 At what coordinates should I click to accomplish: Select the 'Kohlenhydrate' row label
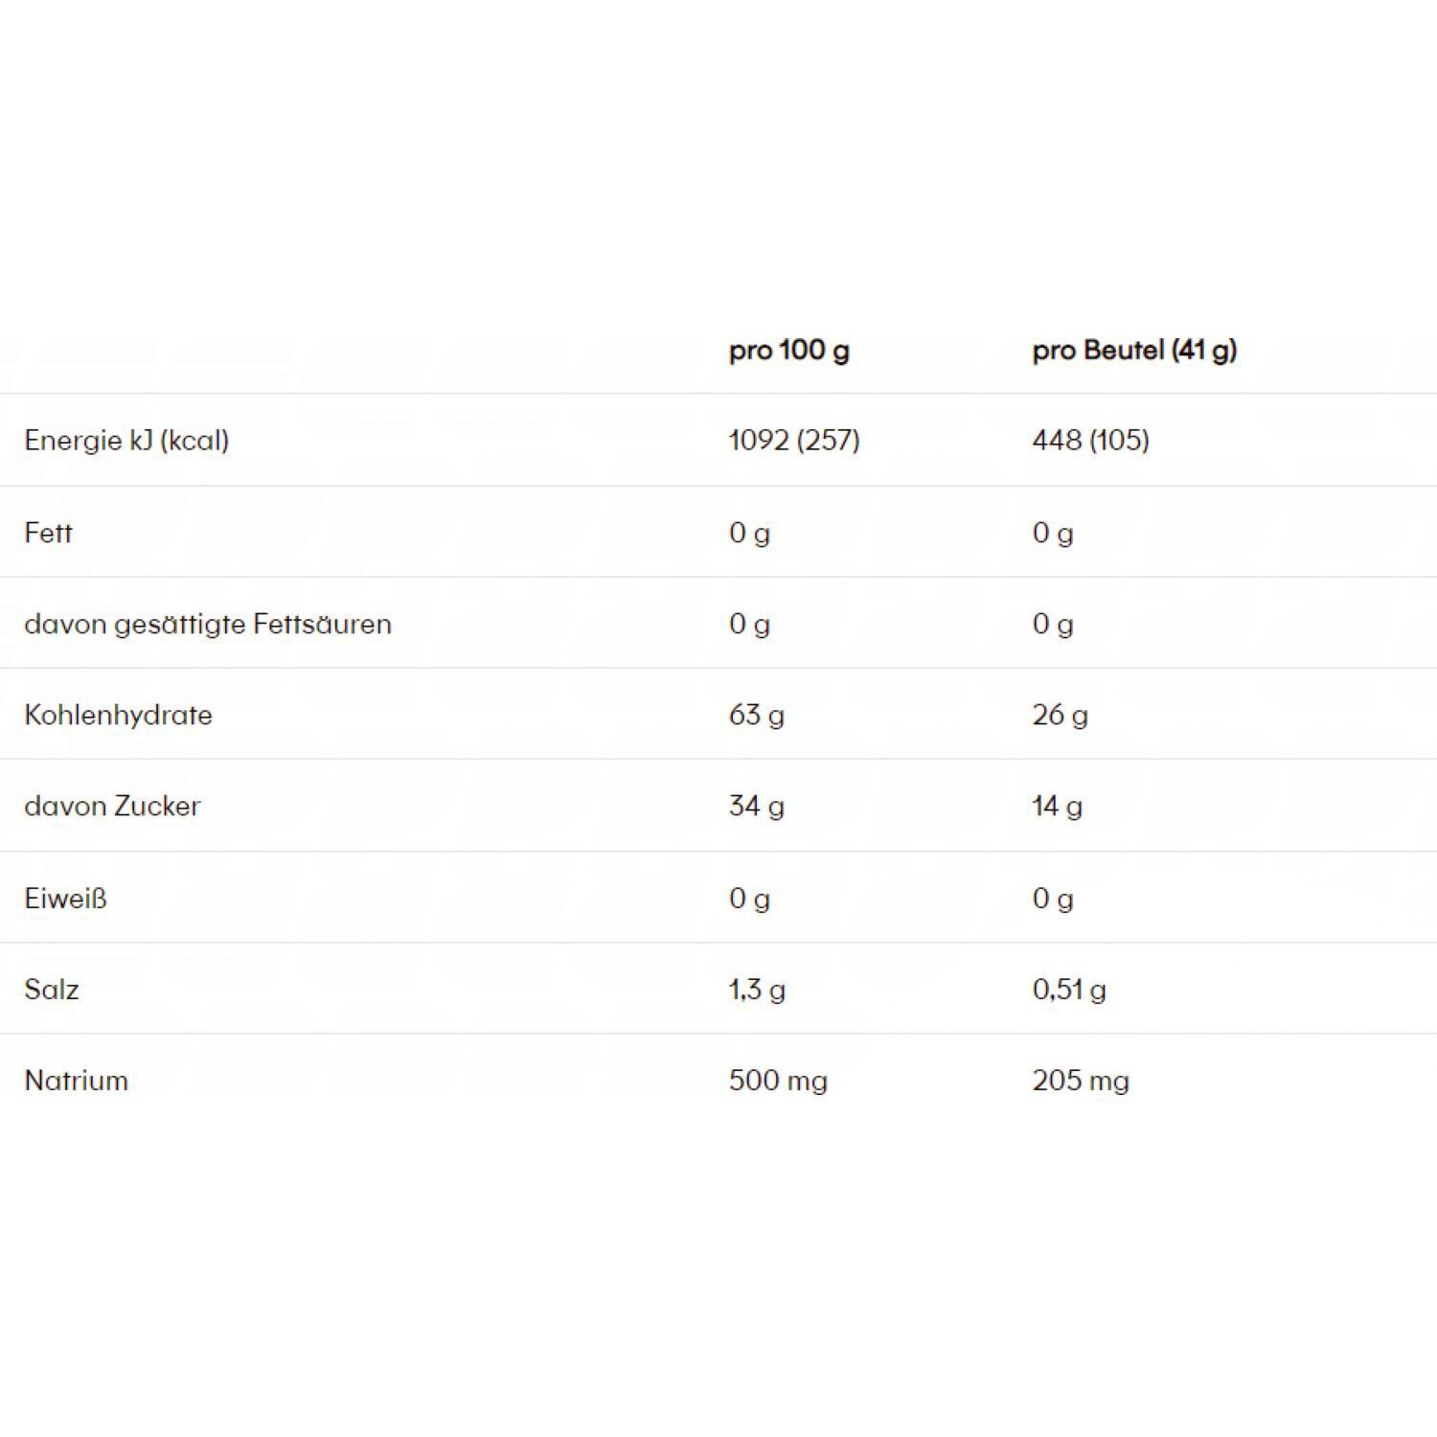pyautogui.click(x=118, y=715)
